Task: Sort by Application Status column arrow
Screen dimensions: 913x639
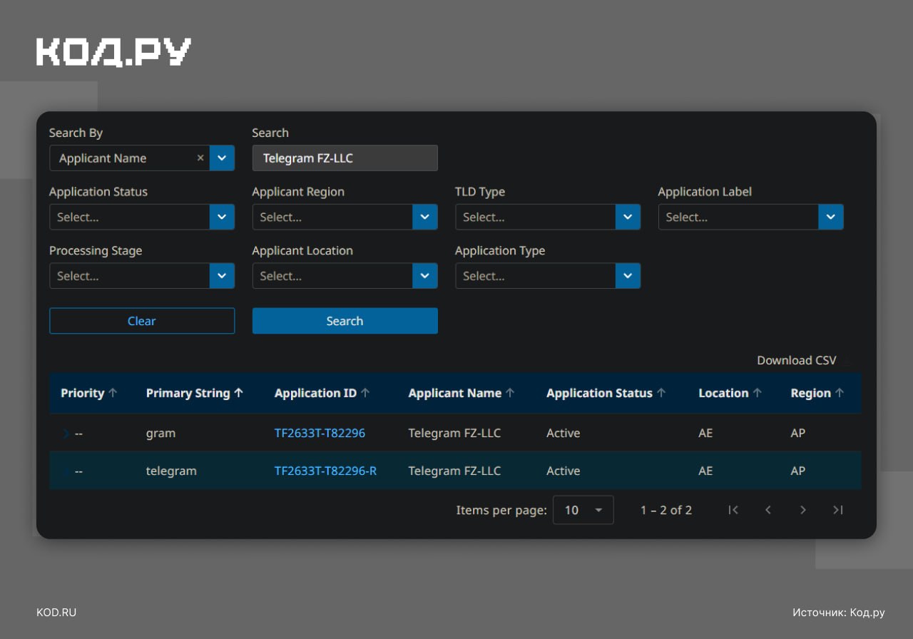Action: [661, 393]
